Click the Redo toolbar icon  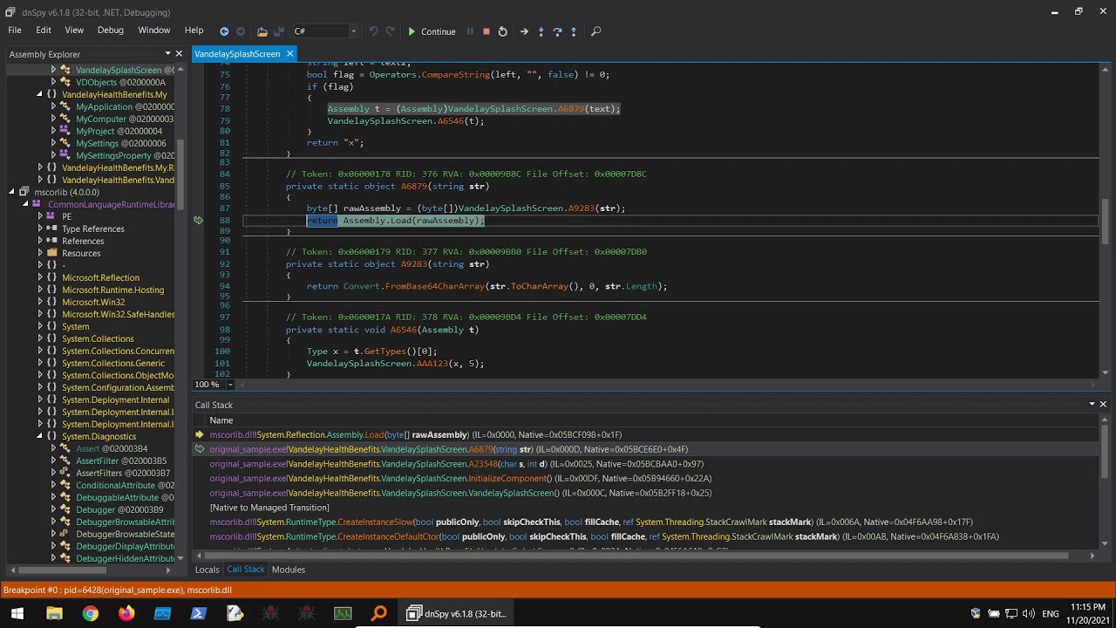coord(390,31)
